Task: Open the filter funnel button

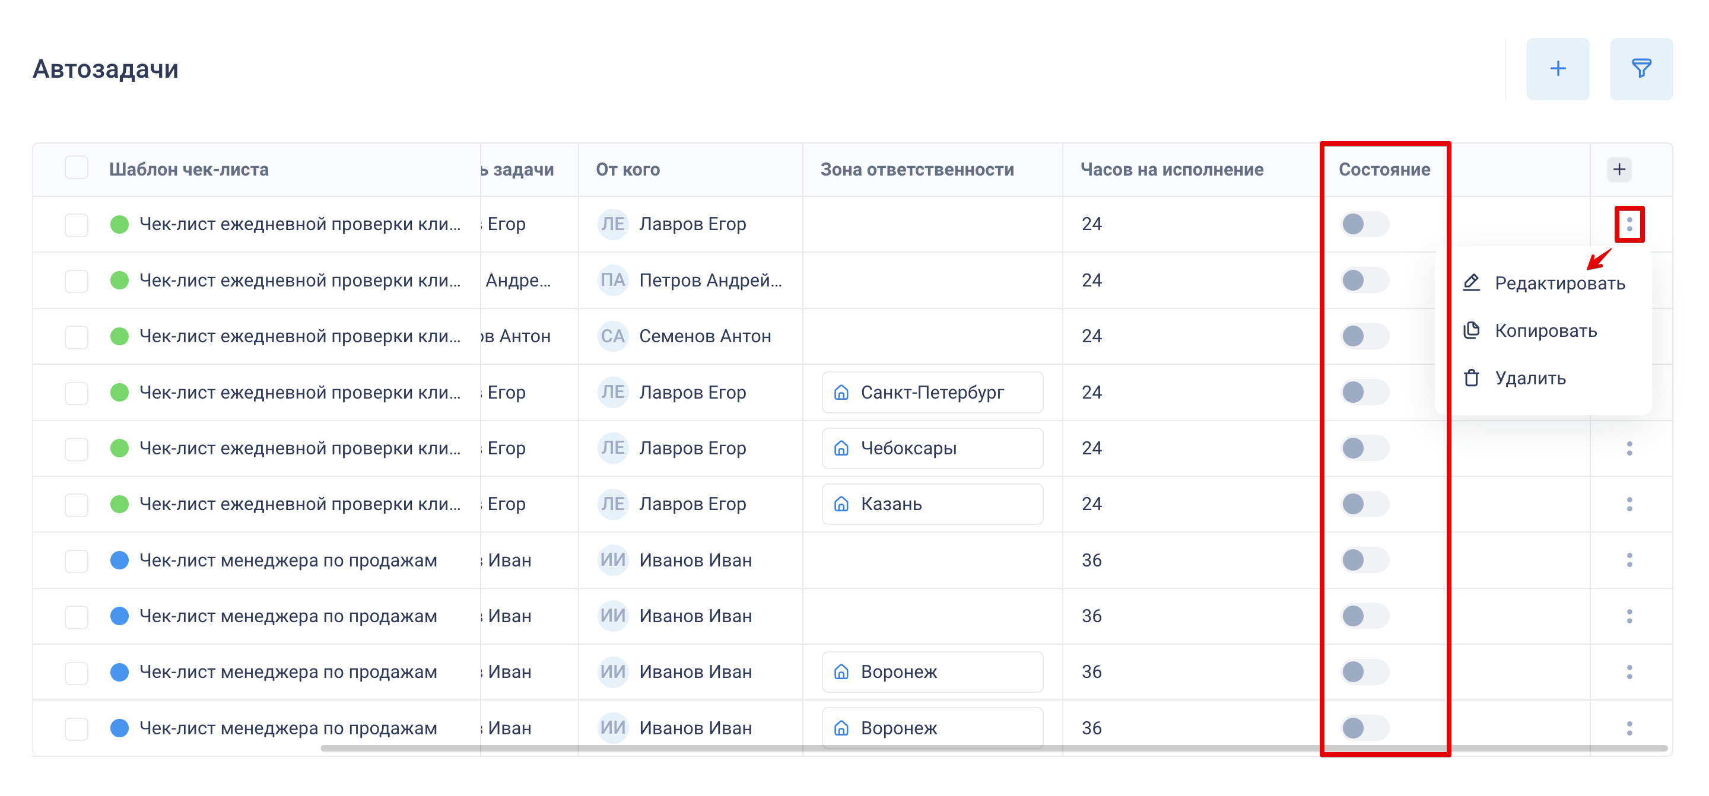Action: (x=1641, y=68)
